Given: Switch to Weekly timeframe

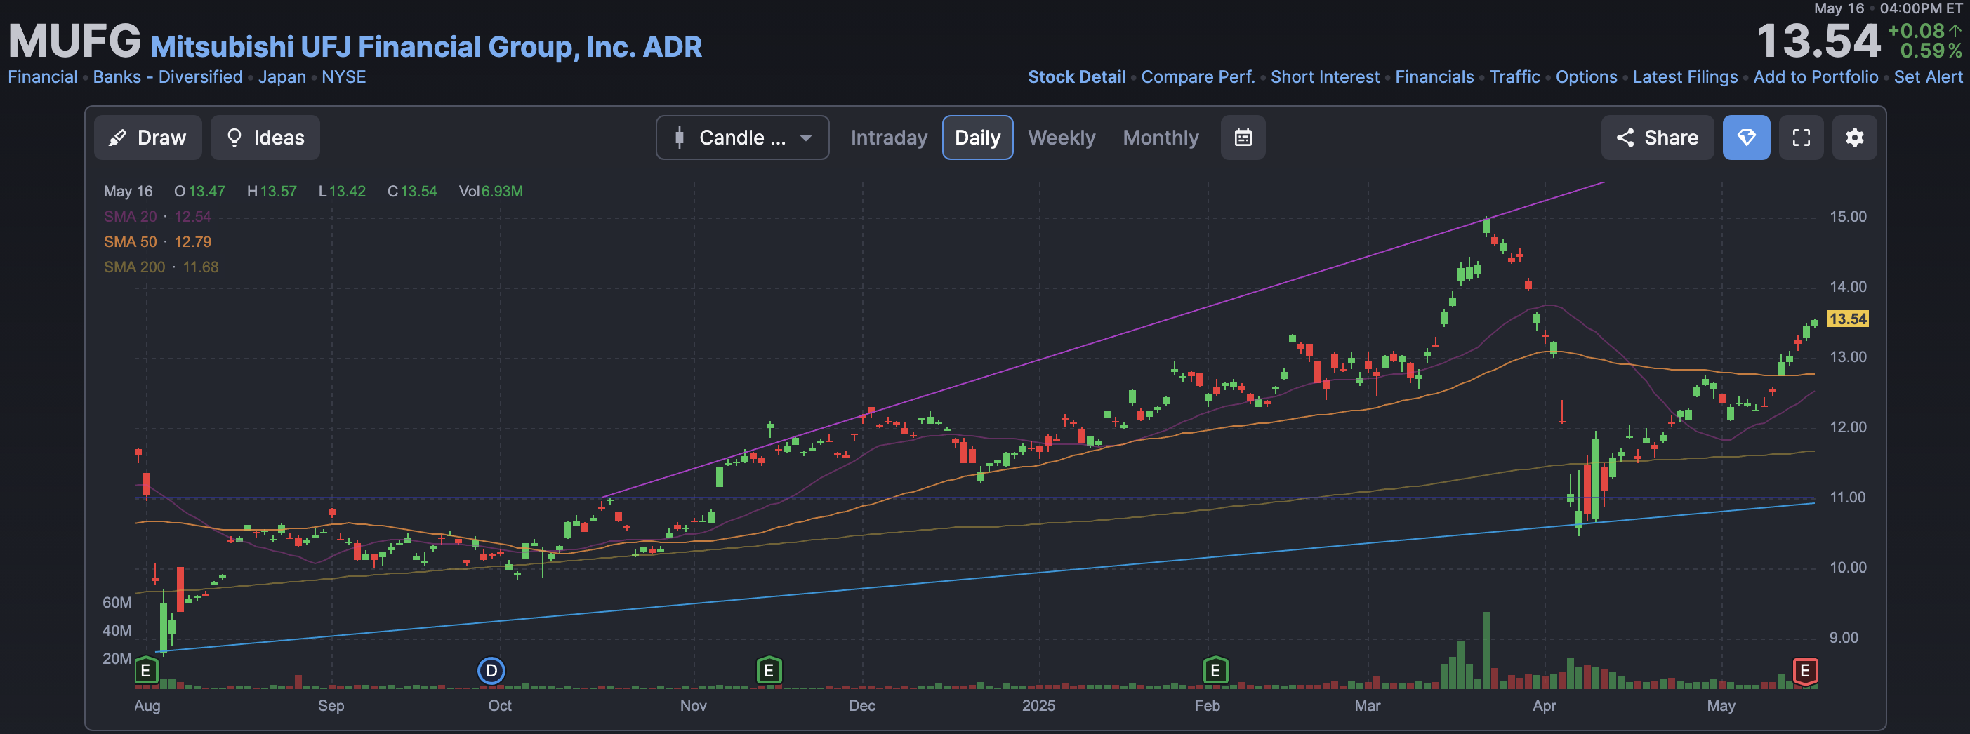Looking at the screenshot, I should click(1061, 138).
